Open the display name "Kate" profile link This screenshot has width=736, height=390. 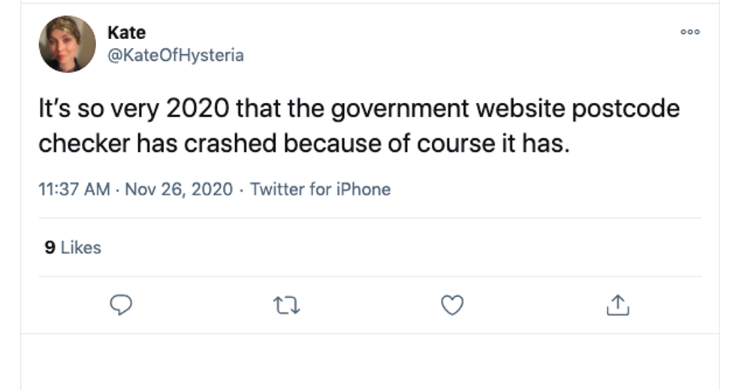click(126, 32)
